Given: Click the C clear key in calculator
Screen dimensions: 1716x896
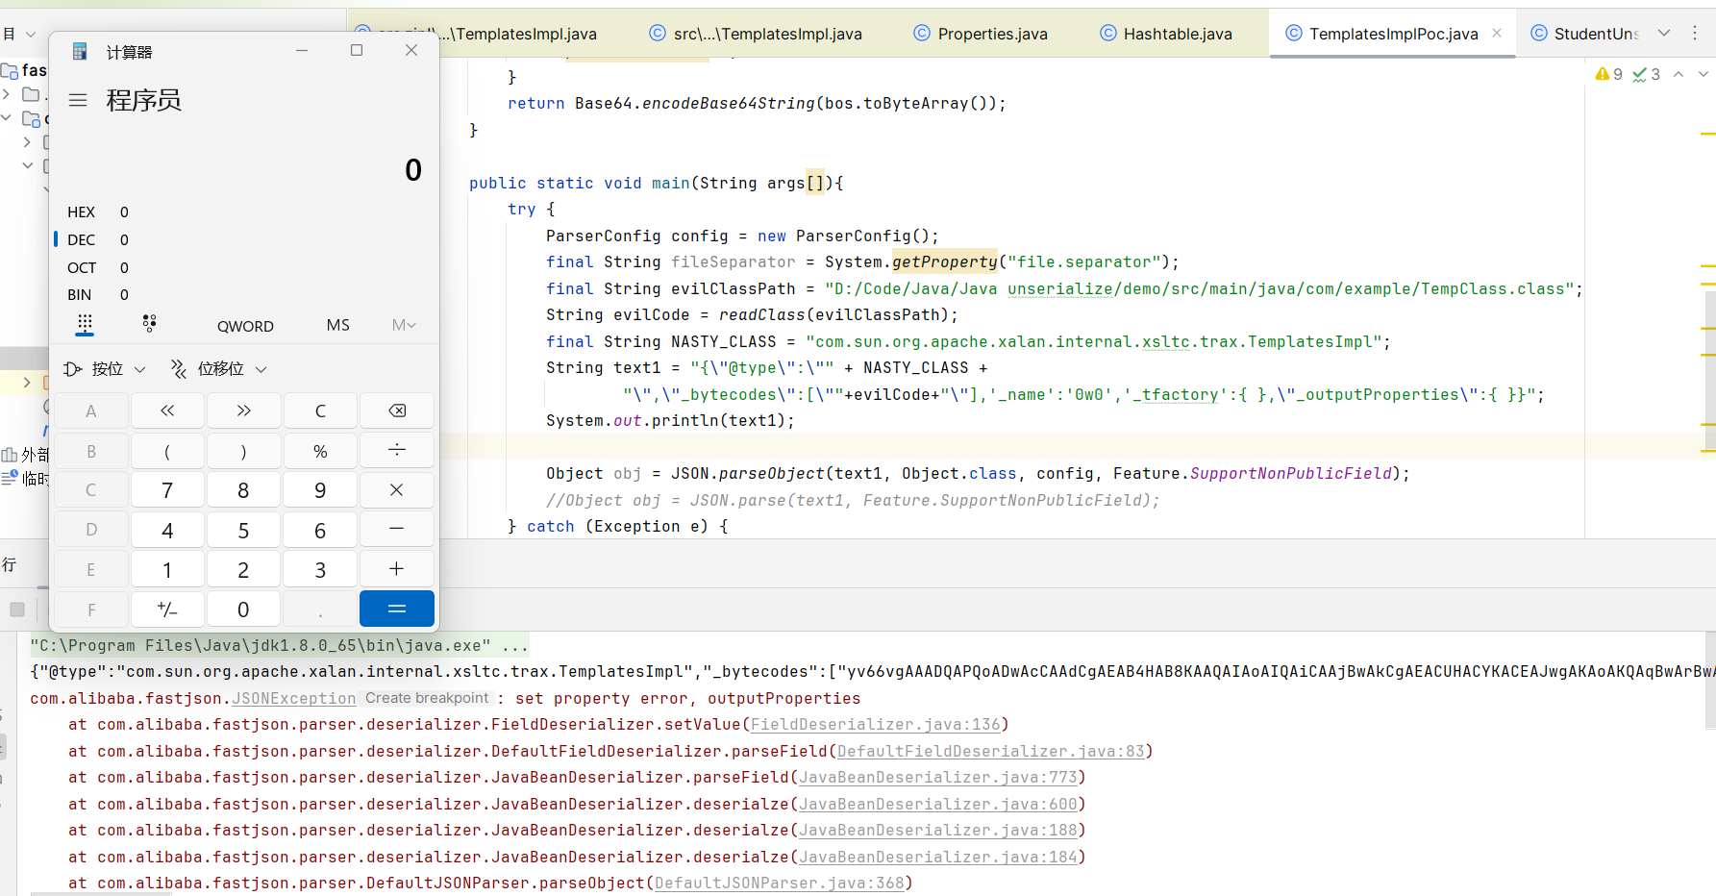Looking at the screenshot, I should (x=320, y=411).
